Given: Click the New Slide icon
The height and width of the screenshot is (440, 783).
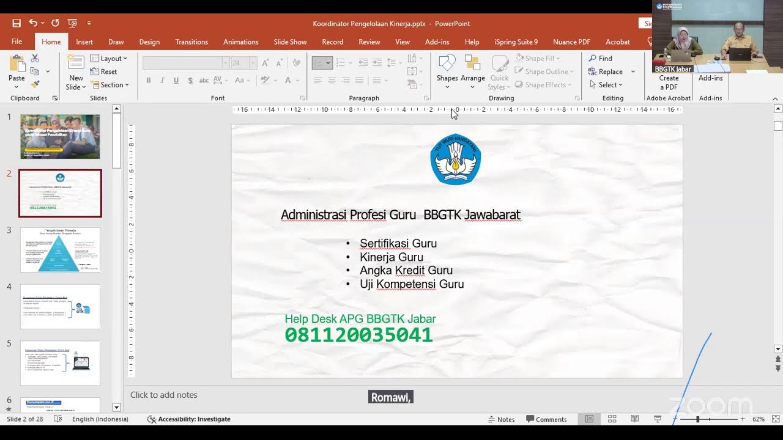Looking at the screenshot, I should tap(76, 62).
